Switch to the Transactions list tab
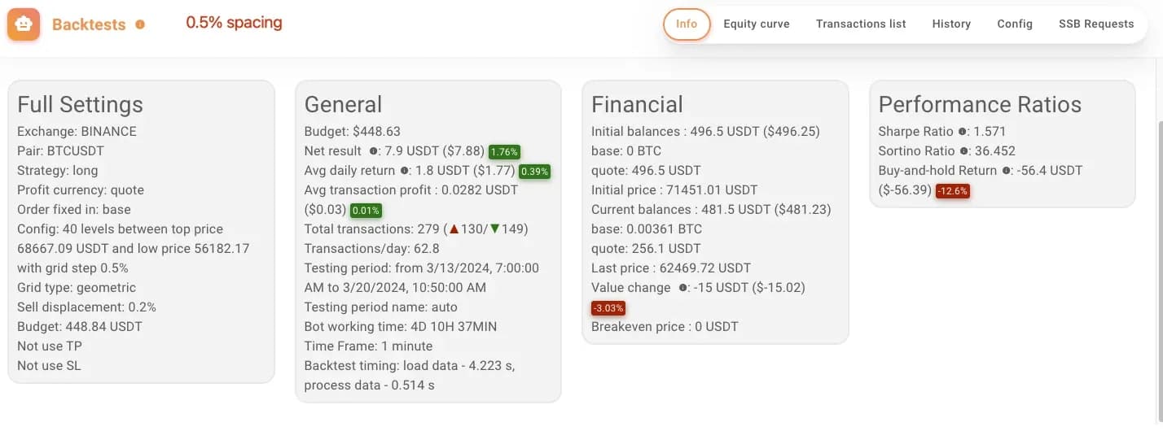This screenshot has width=1163, height=431. [861, 24]
